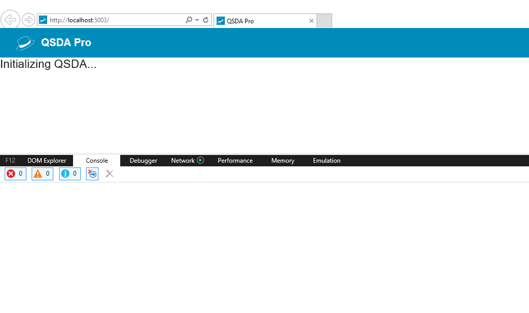Close the QSDA Pro browser tab
This screenshot has width=529, height=313.
pos(311,21)
